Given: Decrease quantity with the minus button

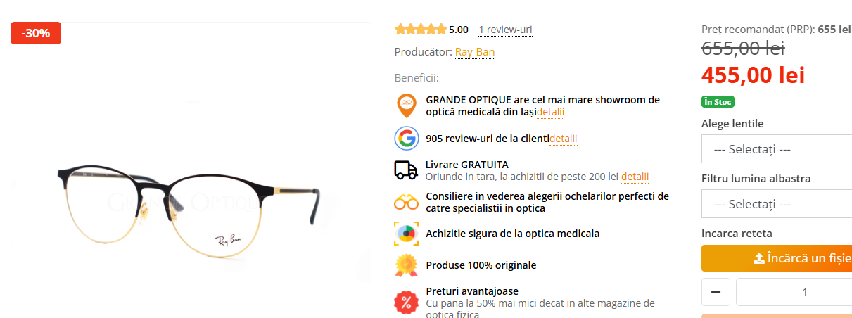Looking at the screenshot, I should pos(716,292).
